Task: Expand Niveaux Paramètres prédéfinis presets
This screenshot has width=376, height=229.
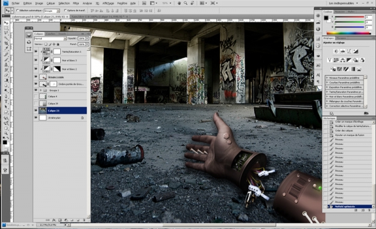Action: pos(327,78)
